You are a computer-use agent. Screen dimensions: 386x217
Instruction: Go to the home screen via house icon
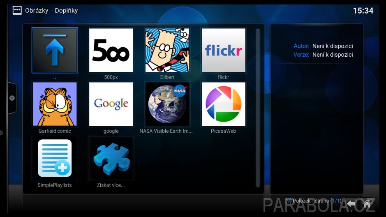tap(367, 203)
